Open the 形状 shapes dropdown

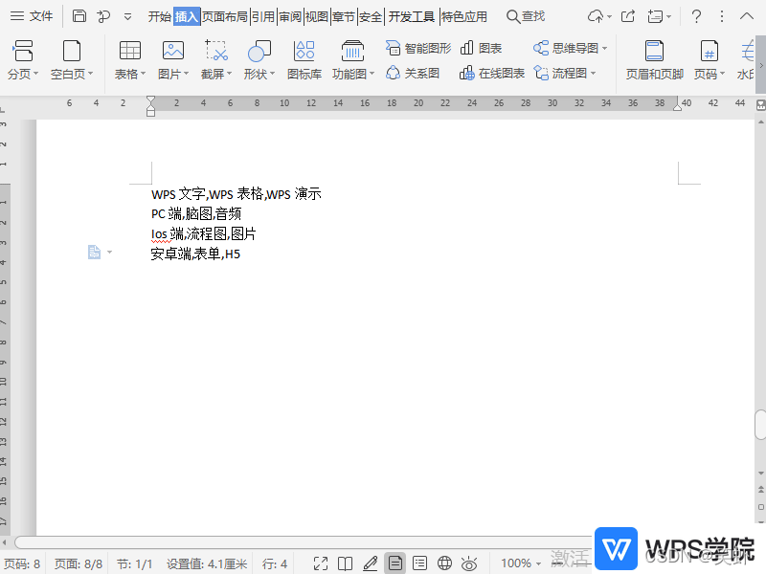coord(259,60)
